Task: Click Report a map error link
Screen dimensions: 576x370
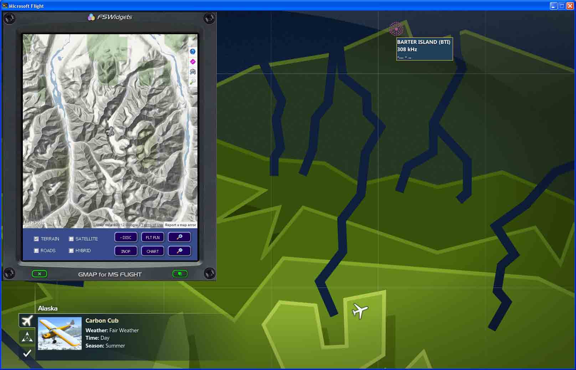Action: coord(180,225)
